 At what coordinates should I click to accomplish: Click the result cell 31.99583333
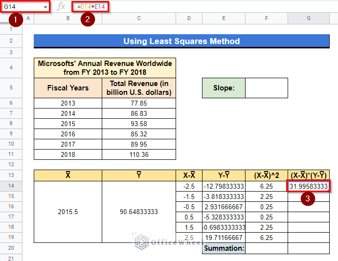pos(309,186)
